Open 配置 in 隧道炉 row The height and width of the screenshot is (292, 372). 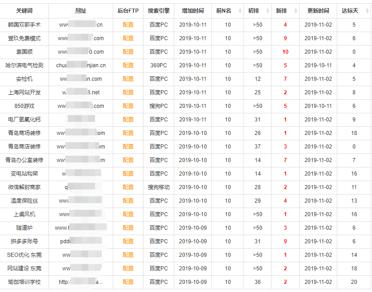pos(128,227)
